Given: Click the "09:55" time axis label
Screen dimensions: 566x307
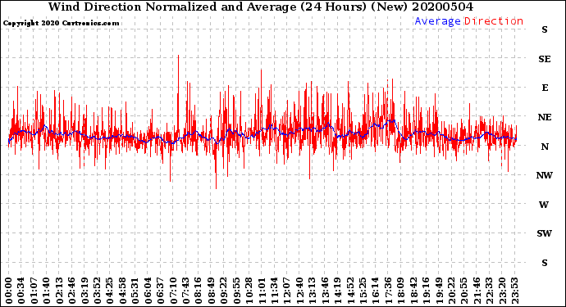Looking at the screenshot, I should click(237, 291).
